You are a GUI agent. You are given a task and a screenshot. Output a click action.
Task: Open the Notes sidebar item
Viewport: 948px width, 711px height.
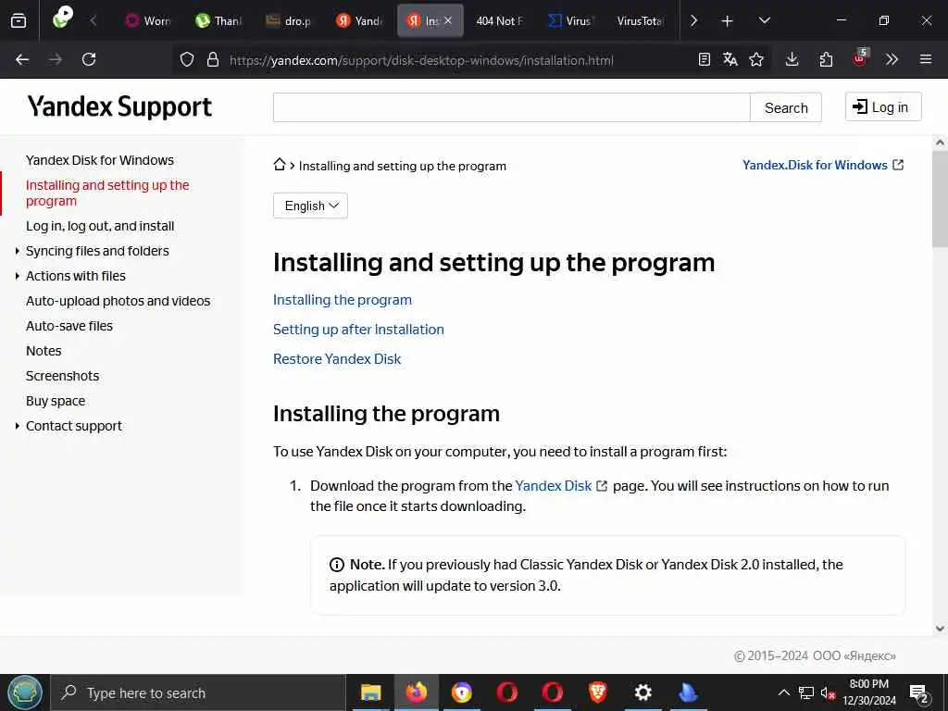(x=44, y=351)
